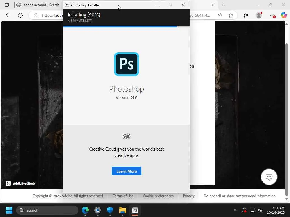
Task: Click Adobe installer taskbar icon
Action: [x=135, y=210]
